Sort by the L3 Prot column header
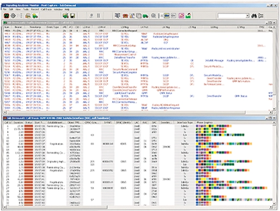Screen dimensions: 280x211 pos(102,27)
